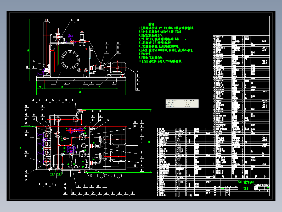
Task: Click balloon number 19 right of top view
Action: click(x=142, y=135)
